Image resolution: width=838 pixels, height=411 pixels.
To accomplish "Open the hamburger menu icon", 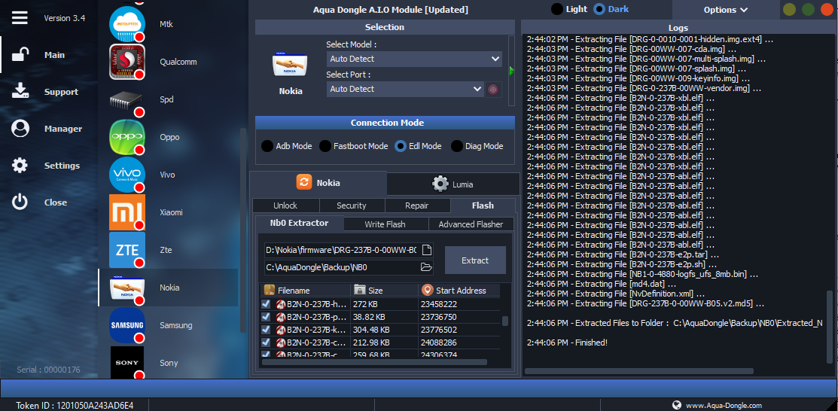I will point(20,17).
